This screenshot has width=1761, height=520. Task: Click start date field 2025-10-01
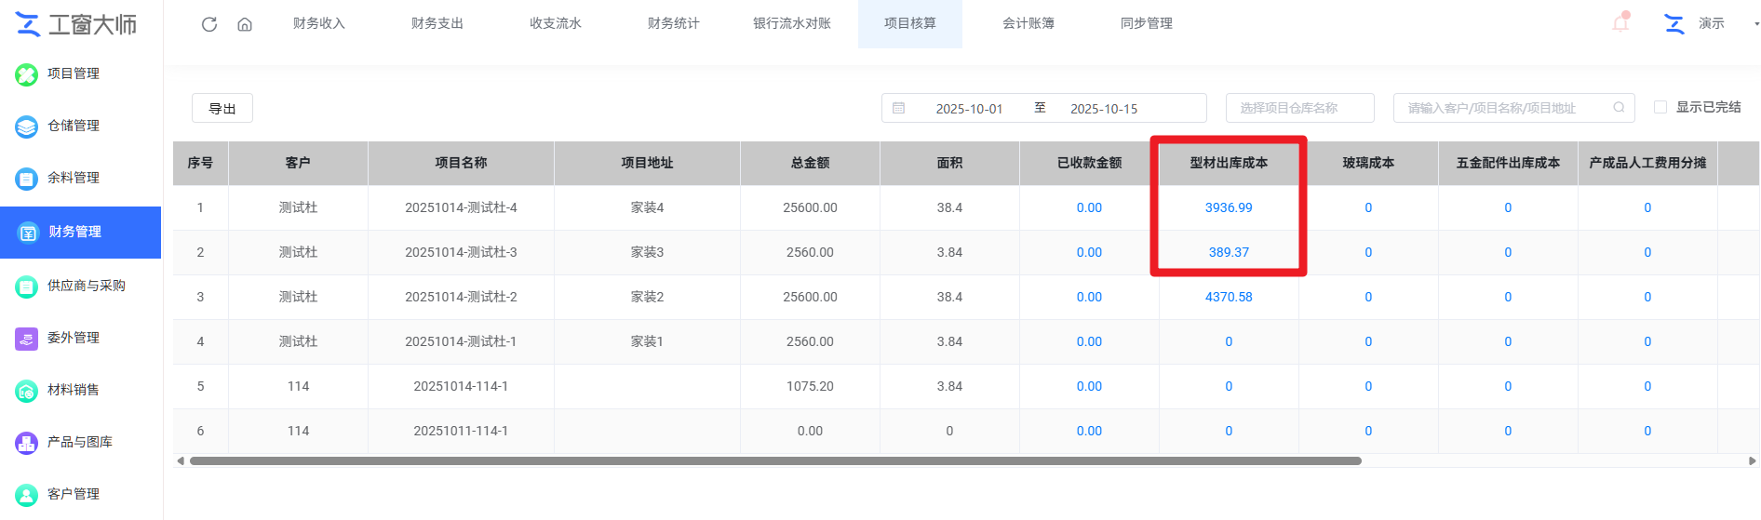click(x=969, y=109)
